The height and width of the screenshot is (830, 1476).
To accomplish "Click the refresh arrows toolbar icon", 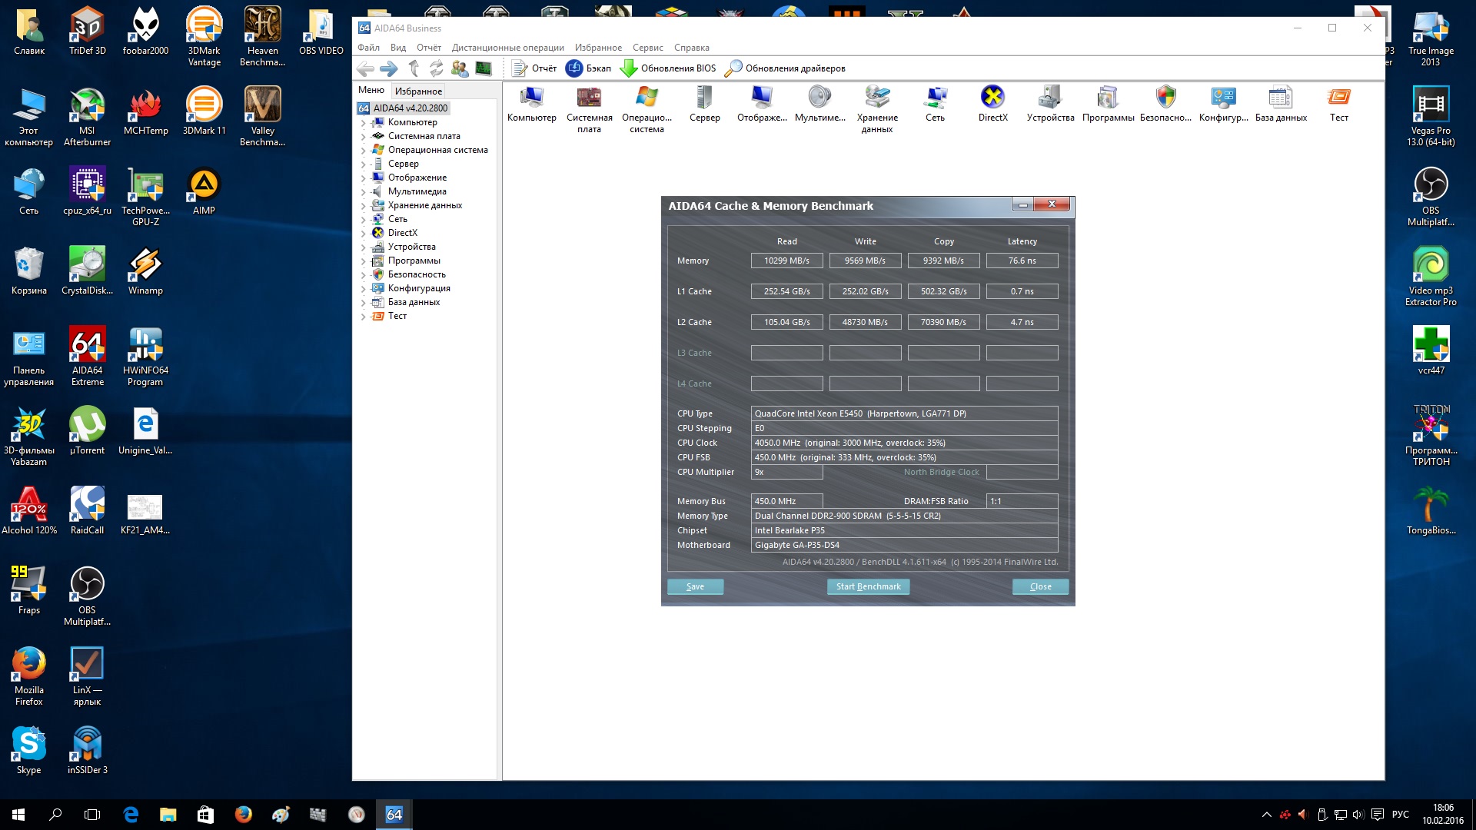I will click(x=436, y=68).
